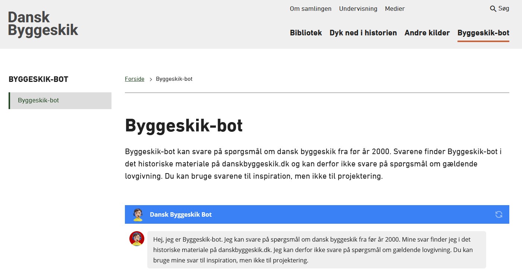
Task: Open the Medier link in top bar
Action: pos(394,9)
